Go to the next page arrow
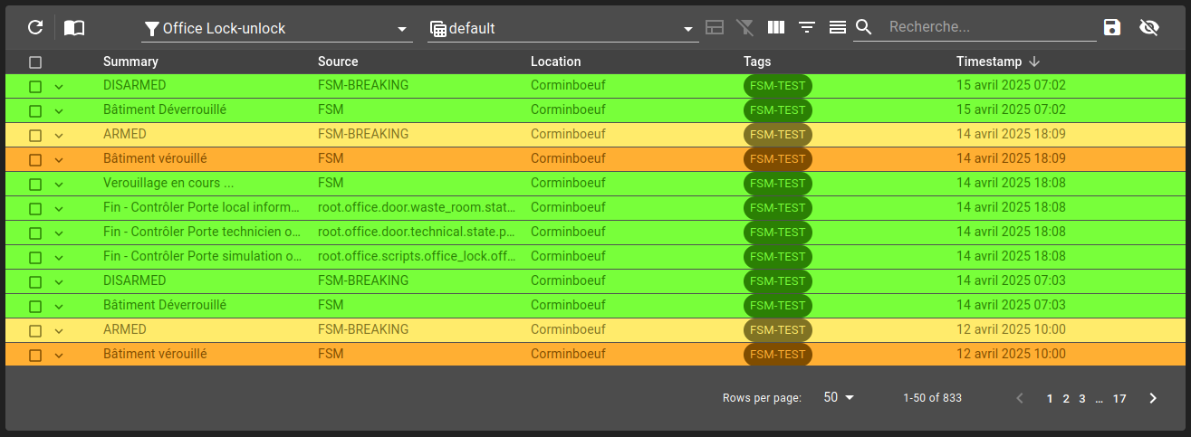This screenshot has width=1191, height=437. click(1153, 398)
